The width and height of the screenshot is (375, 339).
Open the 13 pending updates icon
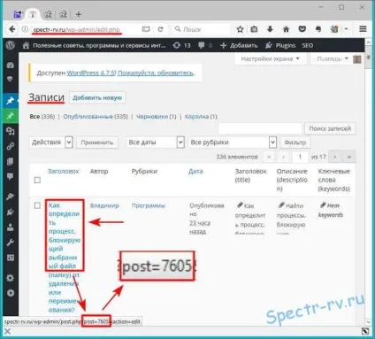(x=181, y=45)
